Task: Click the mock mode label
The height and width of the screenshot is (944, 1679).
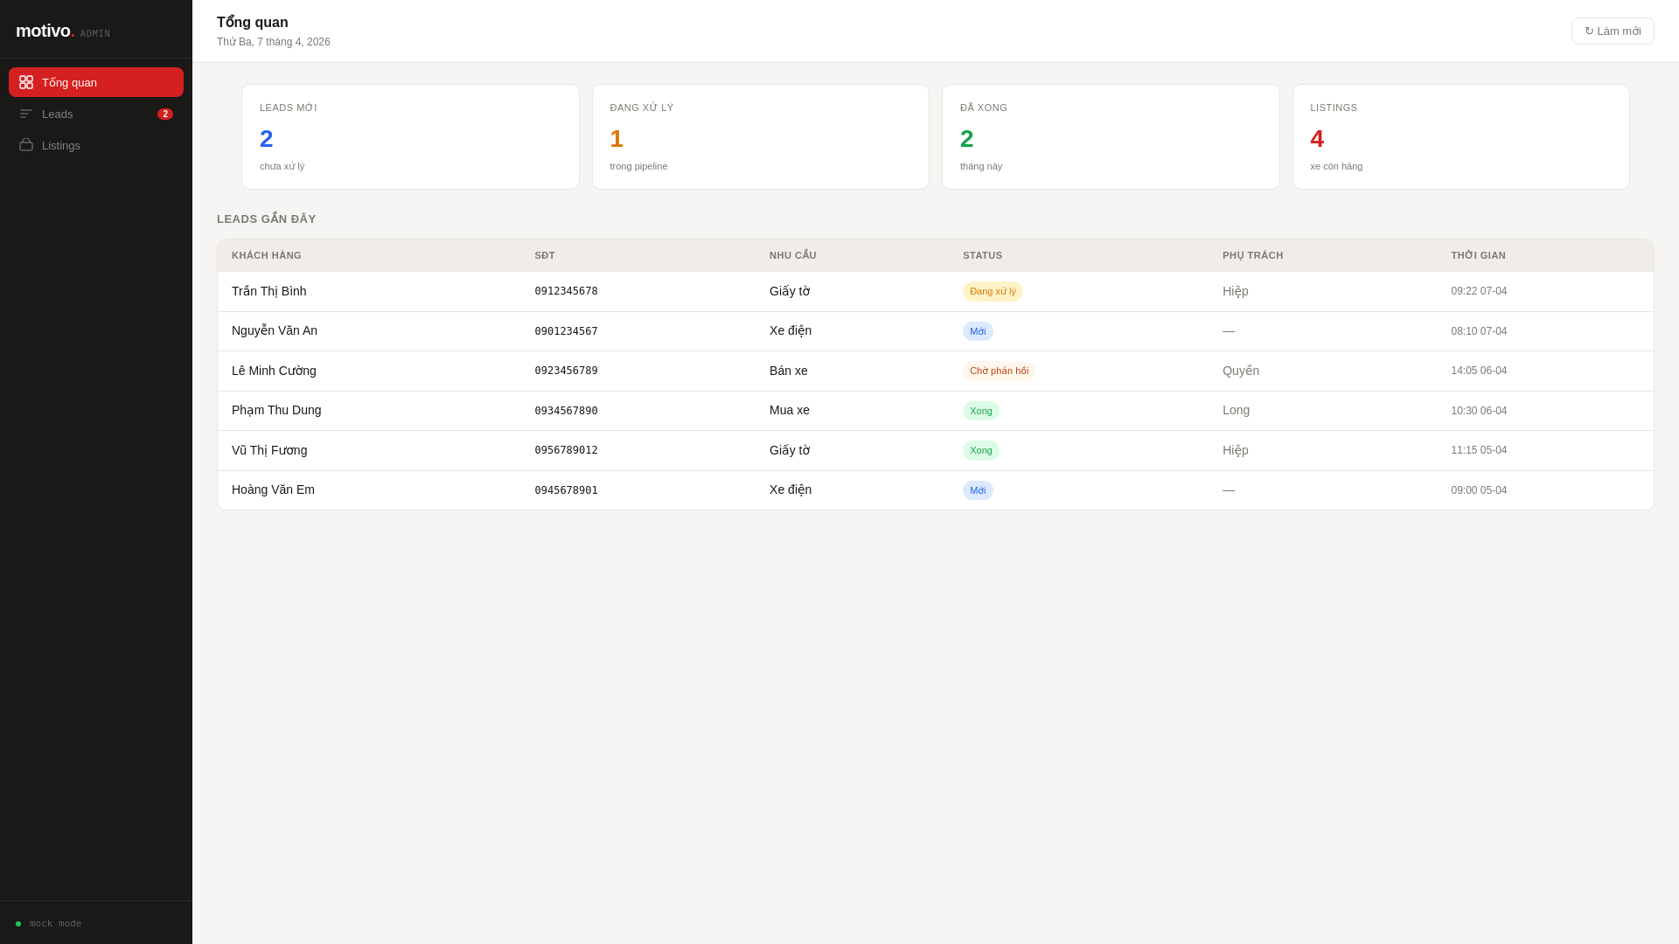Action: [x=56, y=924]
